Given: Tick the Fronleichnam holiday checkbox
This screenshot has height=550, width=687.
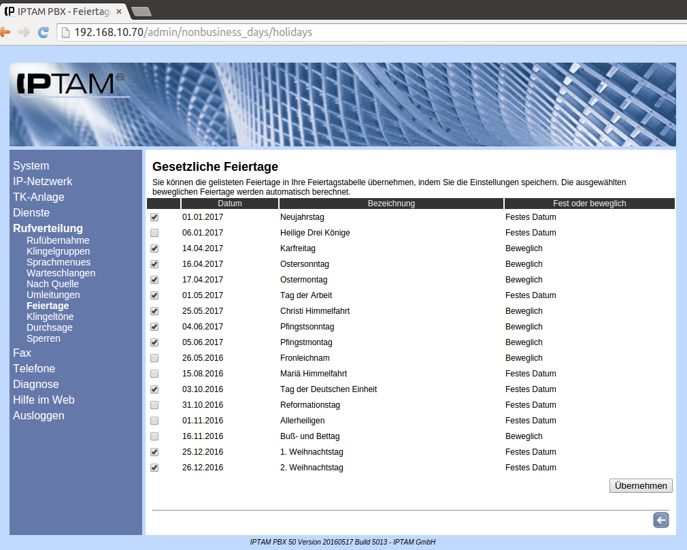Looking at the screenshot, I should tap(154, 358).
